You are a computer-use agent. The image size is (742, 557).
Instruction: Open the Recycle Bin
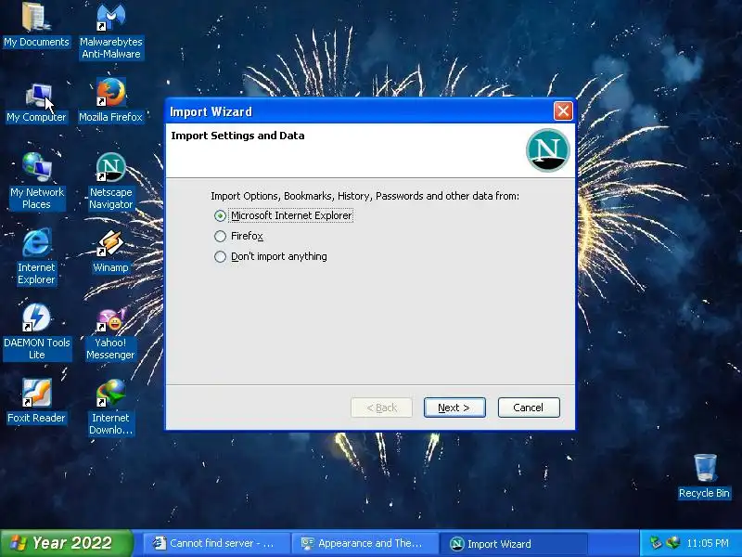pos(704,476)
